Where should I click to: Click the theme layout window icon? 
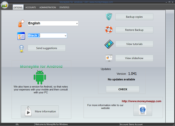21,36
